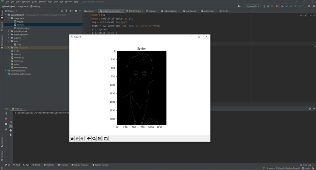Clear console with trash icon
This screenshot has width=316, height=170.
pyautogui.click(x=11, y=135)
